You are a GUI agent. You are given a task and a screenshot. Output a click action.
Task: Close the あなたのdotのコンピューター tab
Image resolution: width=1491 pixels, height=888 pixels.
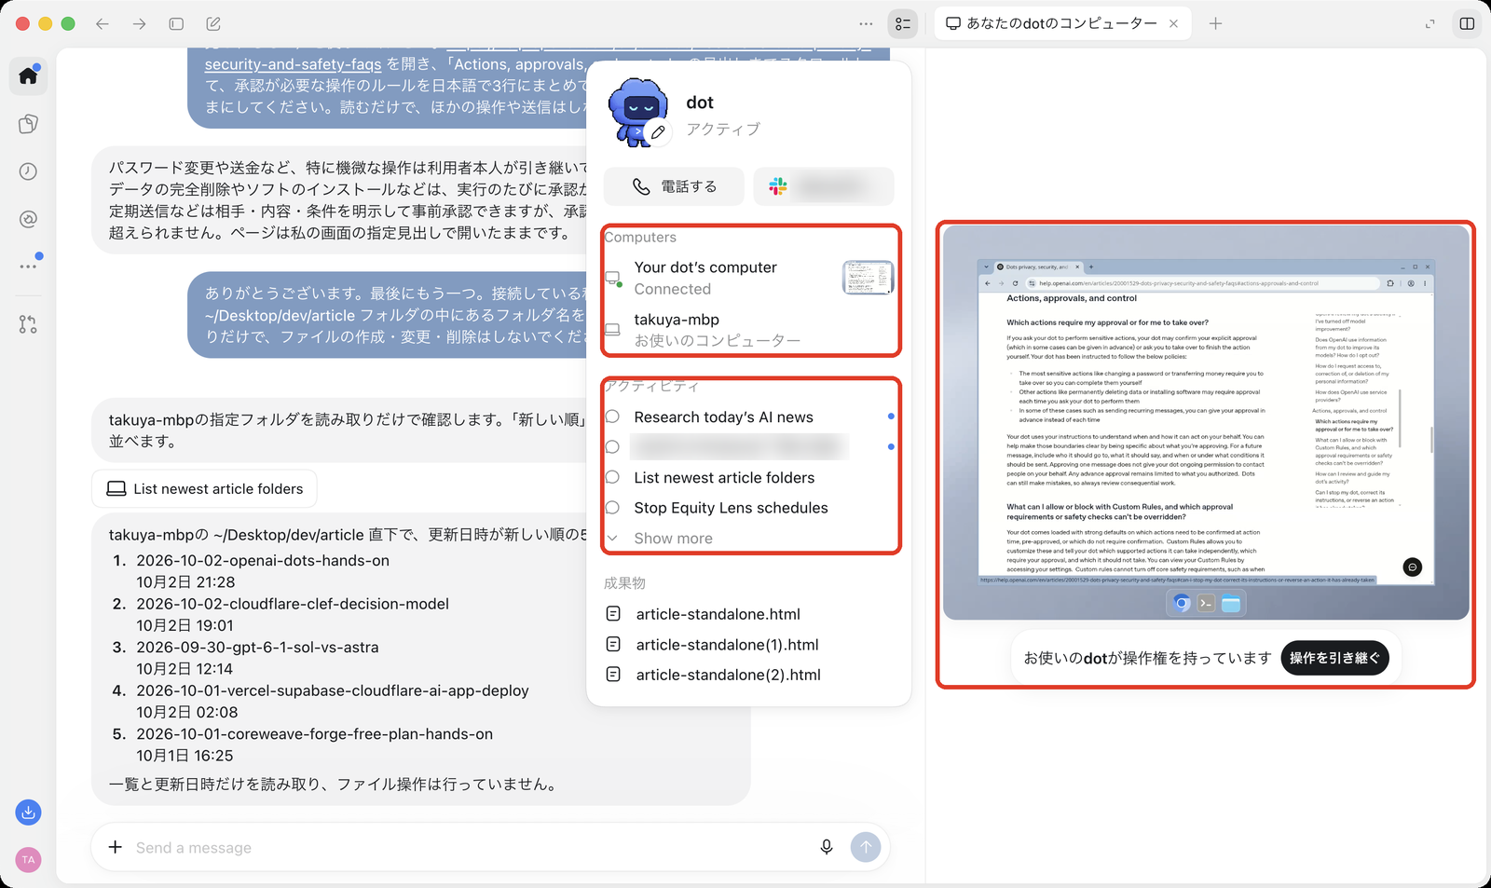point(1173,23)
